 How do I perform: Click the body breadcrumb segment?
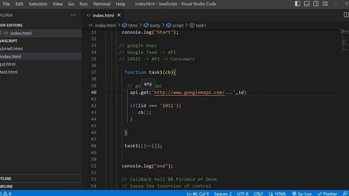[x=155, y=26]
